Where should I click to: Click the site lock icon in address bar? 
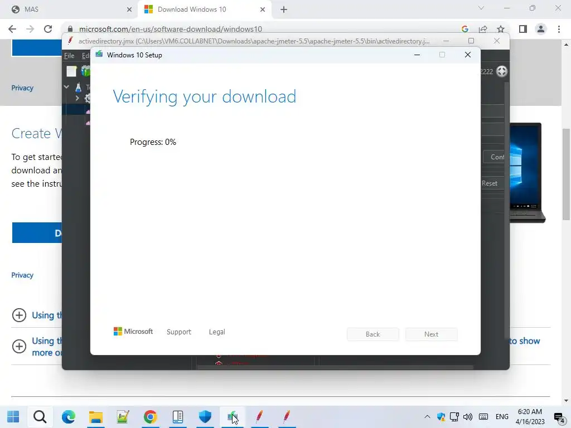click(70, 29)
